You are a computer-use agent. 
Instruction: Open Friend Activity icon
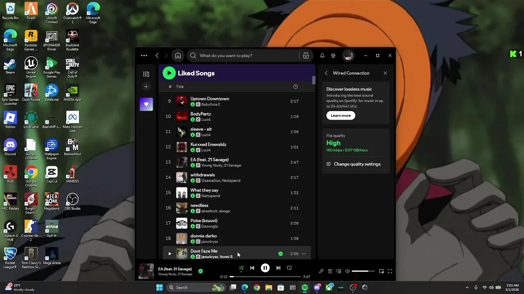click(333, 56)
